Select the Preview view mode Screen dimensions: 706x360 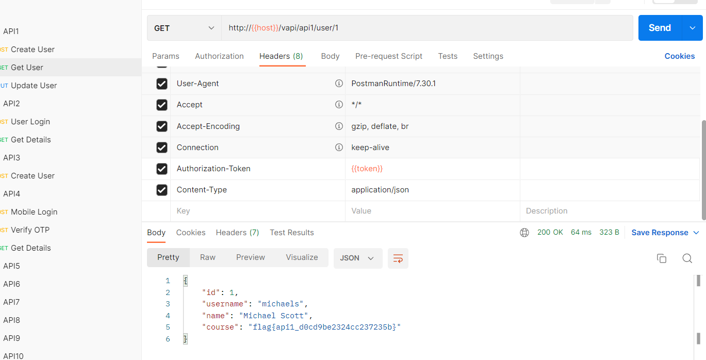(251, 257)
